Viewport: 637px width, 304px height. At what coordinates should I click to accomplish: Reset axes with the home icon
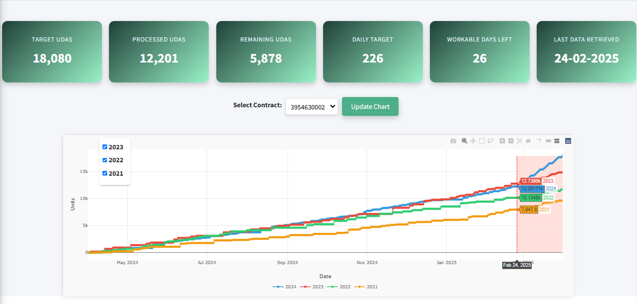[x=529, y=141]
